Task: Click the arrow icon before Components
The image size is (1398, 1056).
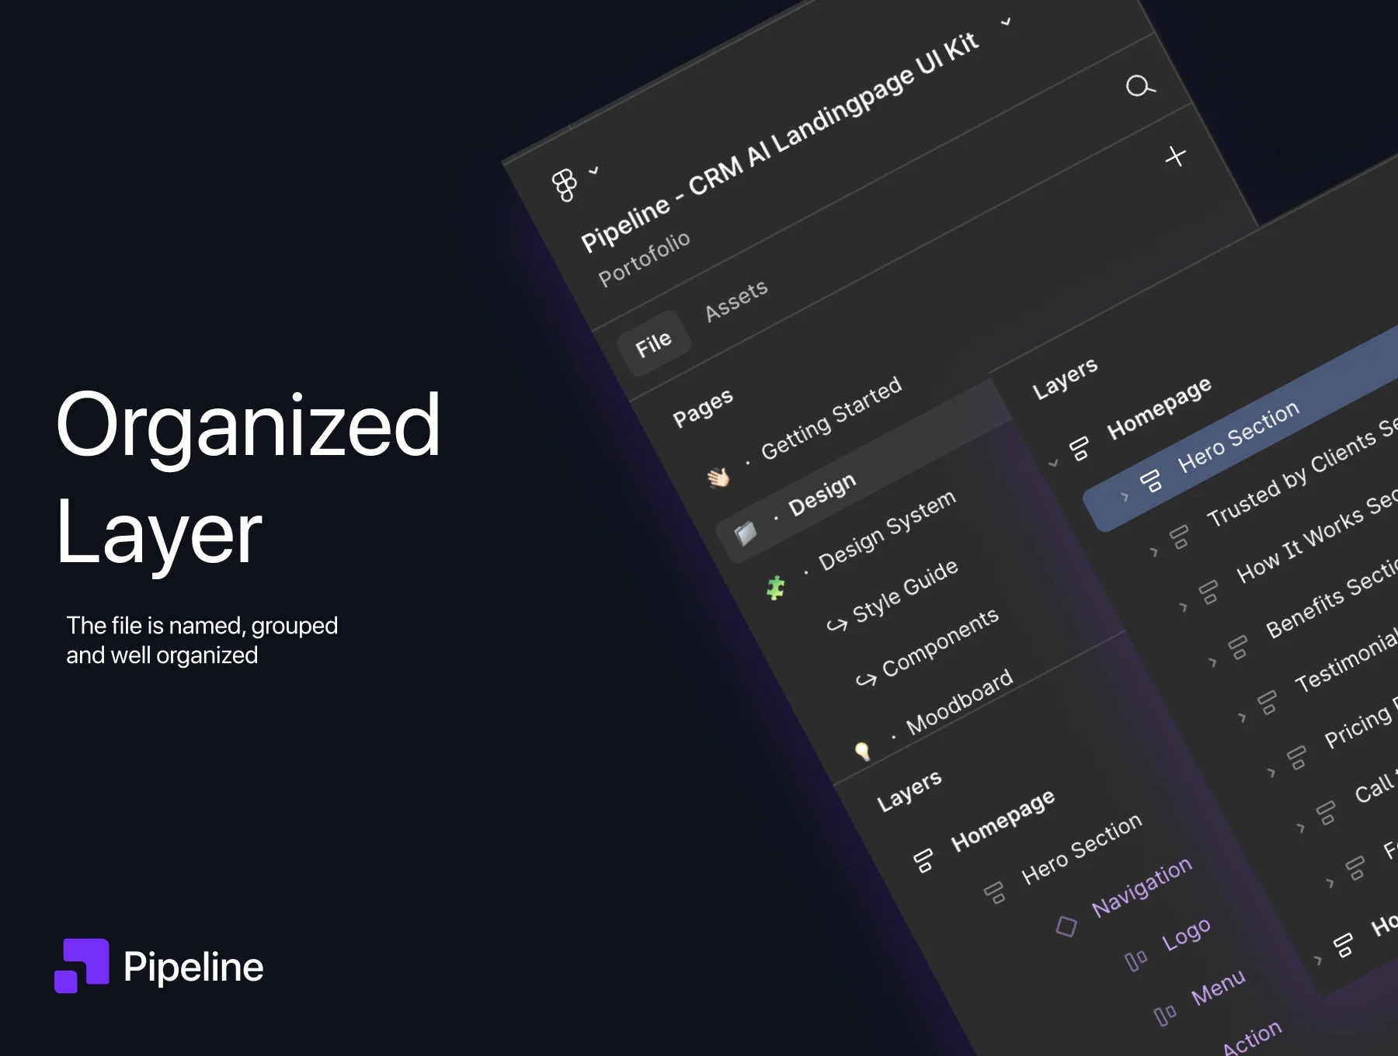Action: [x=866, y=680]
